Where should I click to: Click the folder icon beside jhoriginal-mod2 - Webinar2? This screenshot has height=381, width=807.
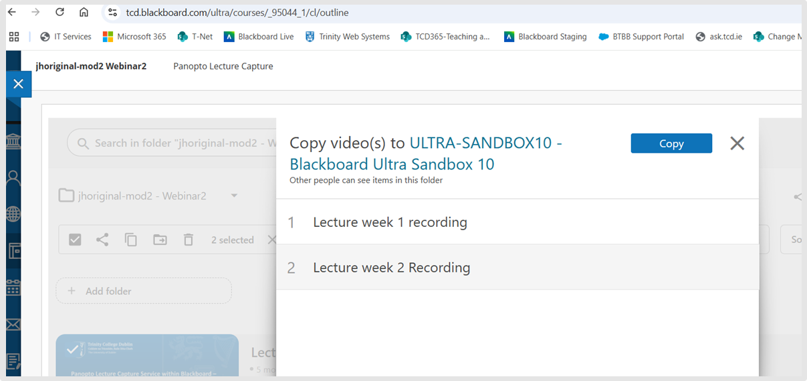click(x=66, y=196)
